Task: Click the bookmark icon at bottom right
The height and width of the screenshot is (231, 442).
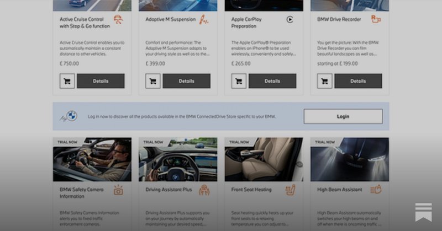Action: point(423,212)
